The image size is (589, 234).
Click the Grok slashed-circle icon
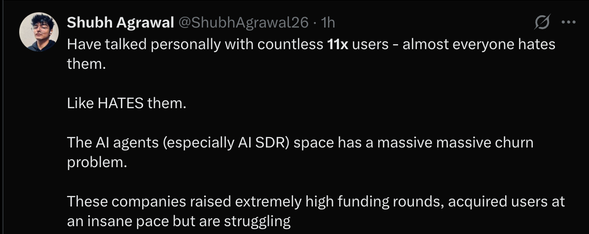[543, 23]
